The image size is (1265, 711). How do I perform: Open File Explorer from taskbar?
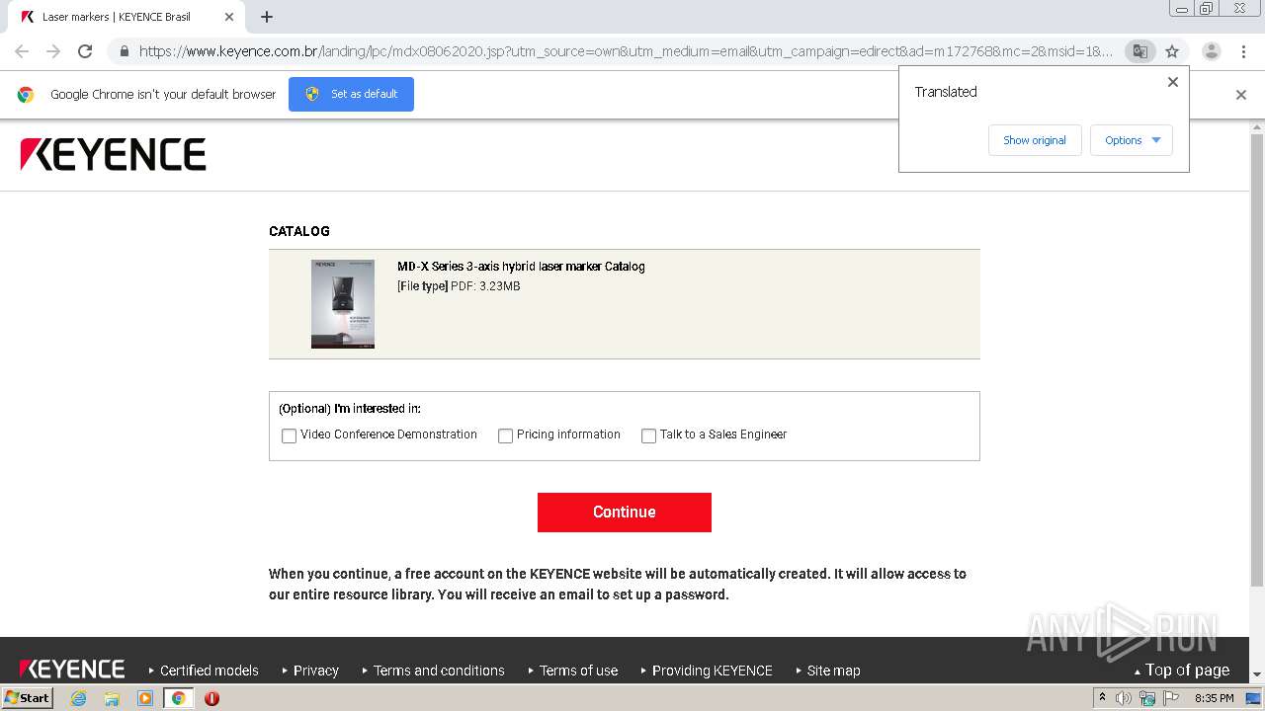[x=112, y=698]
